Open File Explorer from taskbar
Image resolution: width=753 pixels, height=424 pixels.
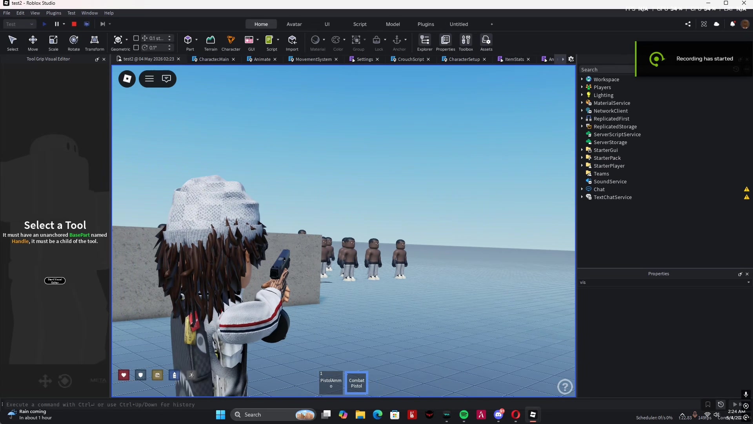(360, 415)
